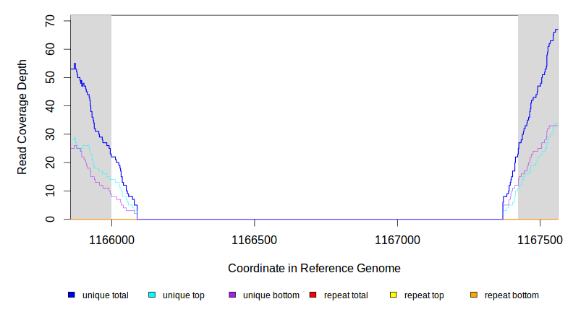Click the 1166000 x-axis tick label
This screenshot has height=312, width=573.
(x=111, y=239)
